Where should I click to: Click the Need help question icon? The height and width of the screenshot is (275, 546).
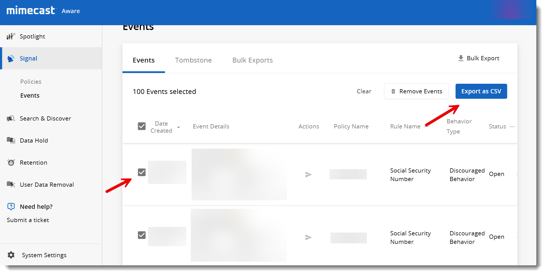click(x=11, y=207)
